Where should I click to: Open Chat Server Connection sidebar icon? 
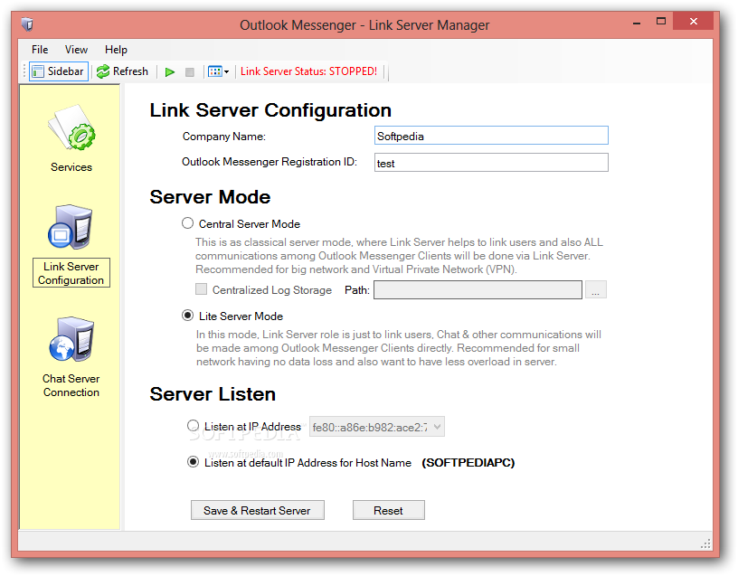[71, 339]
